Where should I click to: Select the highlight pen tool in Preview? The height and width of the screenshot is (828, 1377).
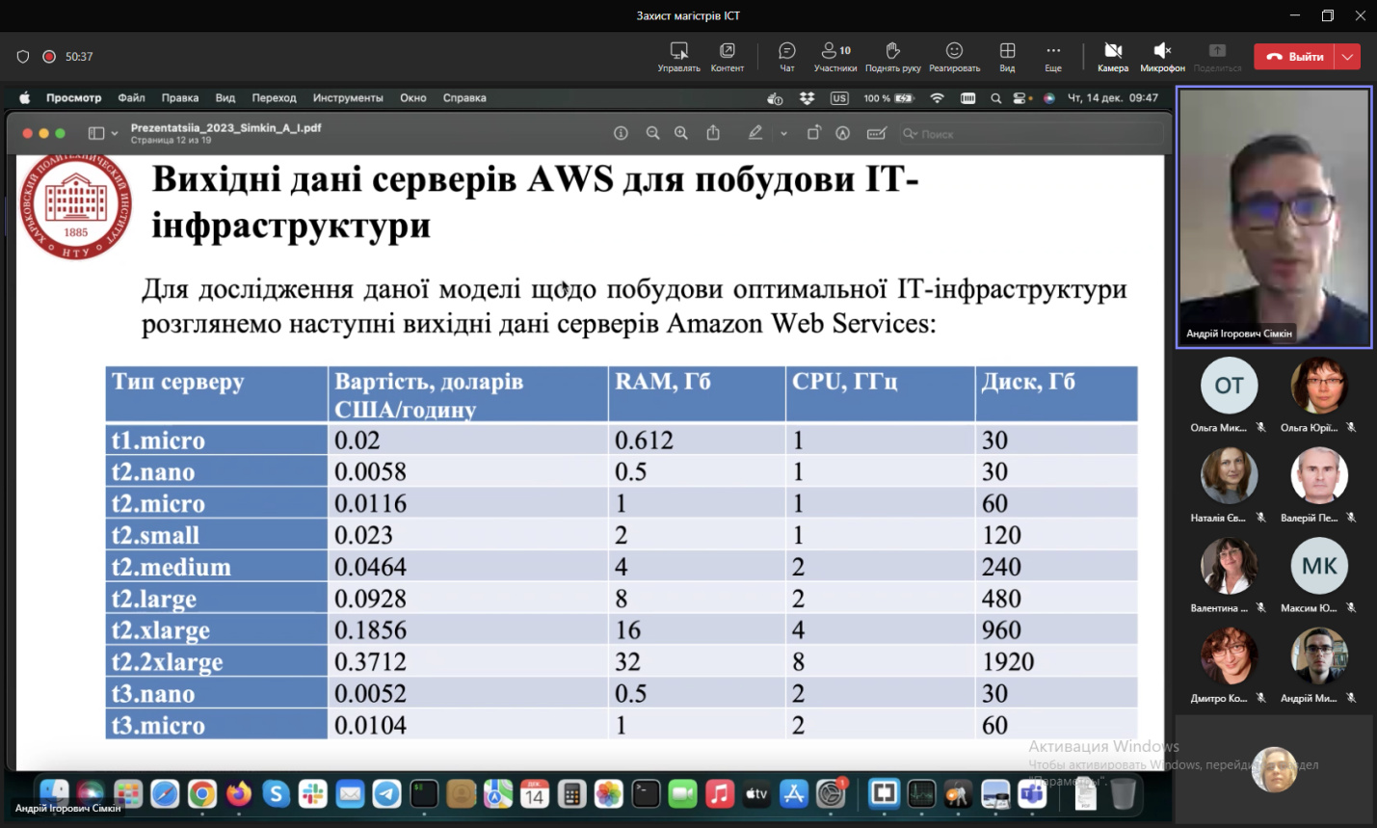[755, 133]
